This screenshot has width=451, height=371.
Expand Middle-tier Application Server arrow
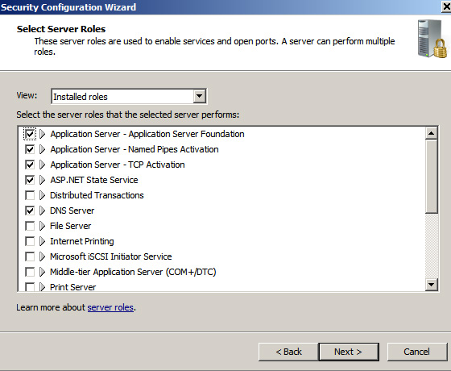(42, 272)
